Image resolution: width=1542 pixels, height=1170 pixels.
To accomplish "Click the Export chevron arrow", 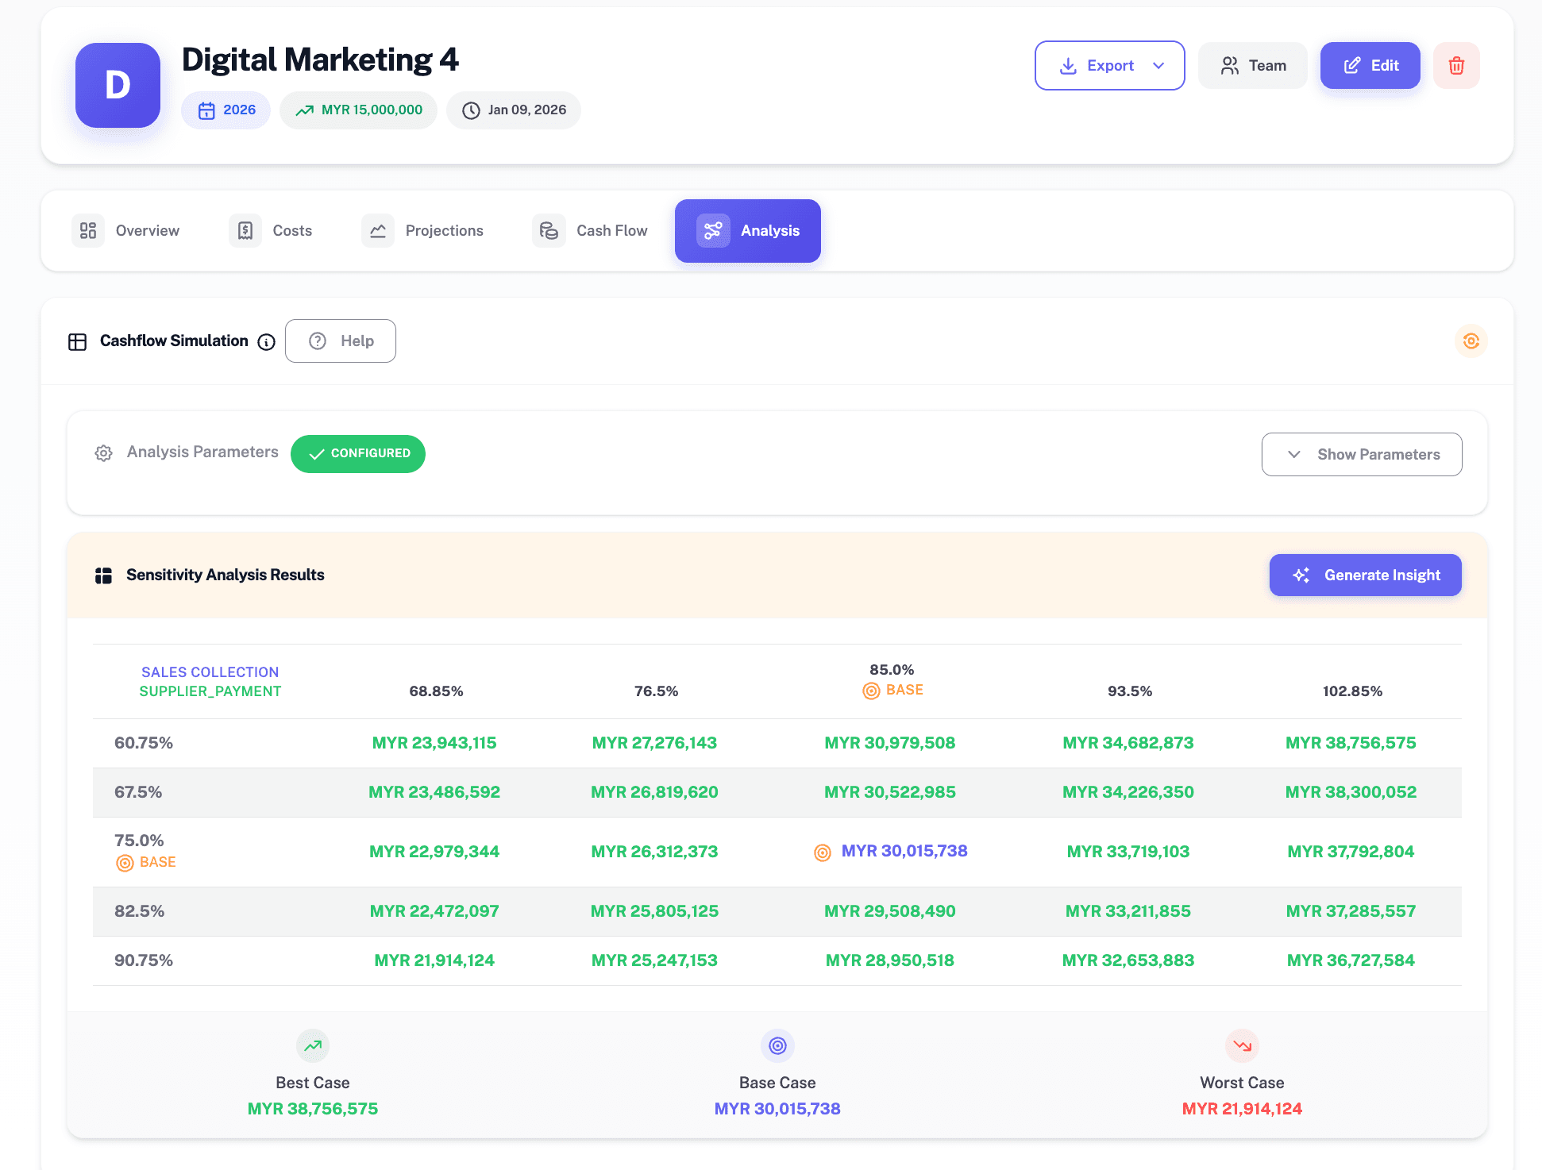I will pos(1158,66).
